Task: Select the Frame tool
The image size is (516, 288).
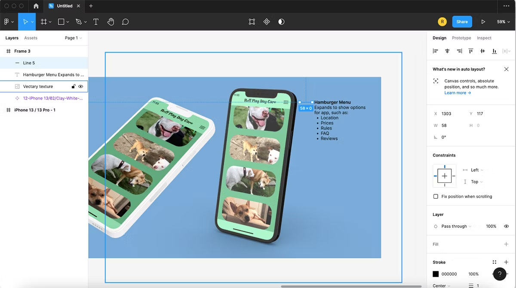Action: [43, 22]
